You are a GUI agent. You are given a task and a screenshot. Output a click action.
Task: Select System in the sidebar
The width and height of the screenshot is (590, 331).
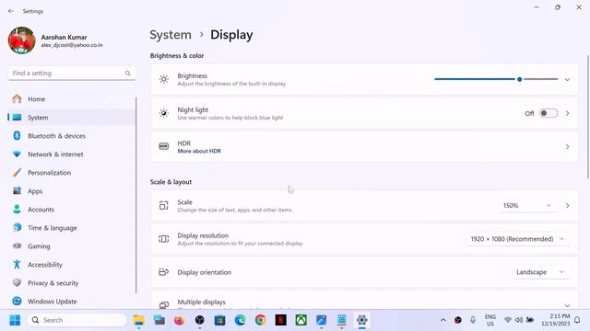[72, 118]
